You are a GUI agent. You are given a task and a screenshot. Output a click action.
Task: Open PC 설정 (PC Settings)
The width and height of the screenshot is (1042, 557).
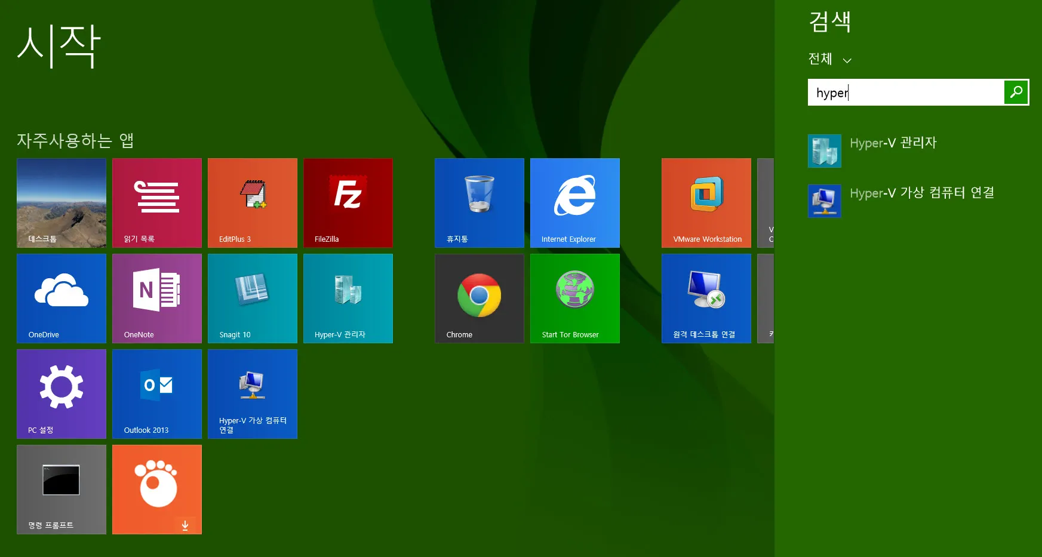[61, 394]
